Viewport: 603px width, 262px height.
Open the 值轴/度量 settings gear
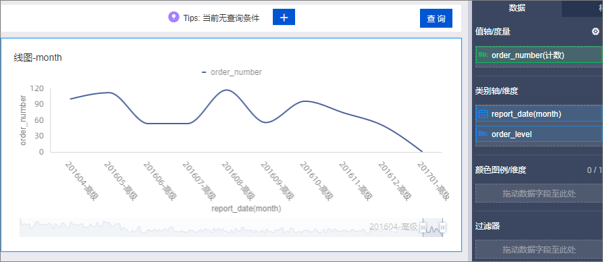point(596,32)
